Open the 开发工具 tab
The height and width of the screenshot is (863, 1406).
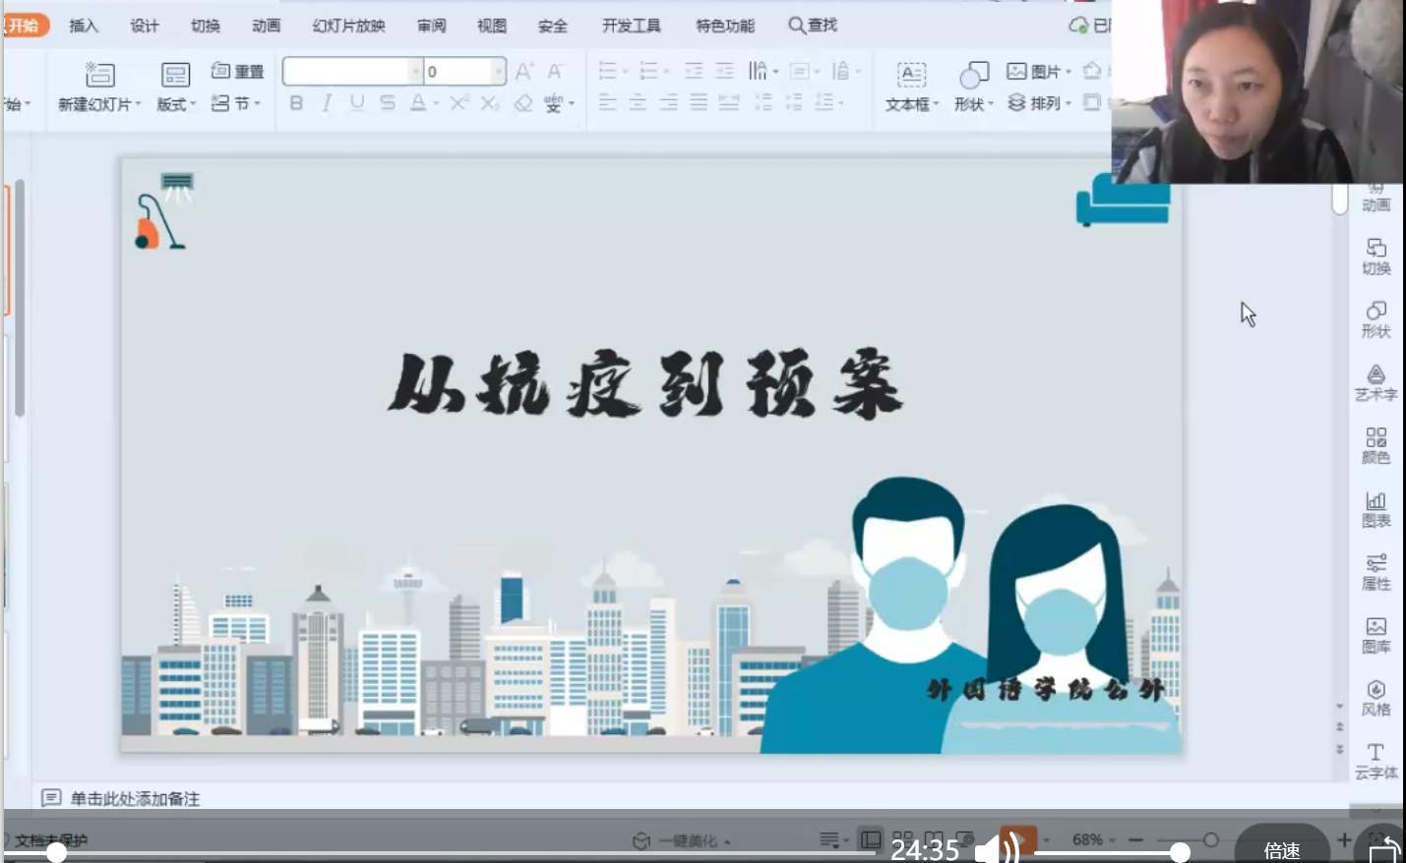[632, 26]
